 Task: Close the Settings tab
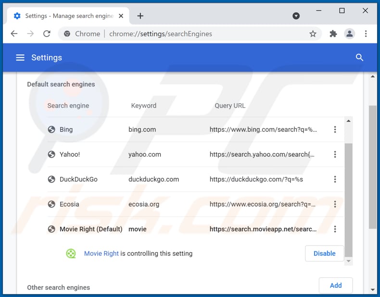pyautogui.click(x=121, y=16)
